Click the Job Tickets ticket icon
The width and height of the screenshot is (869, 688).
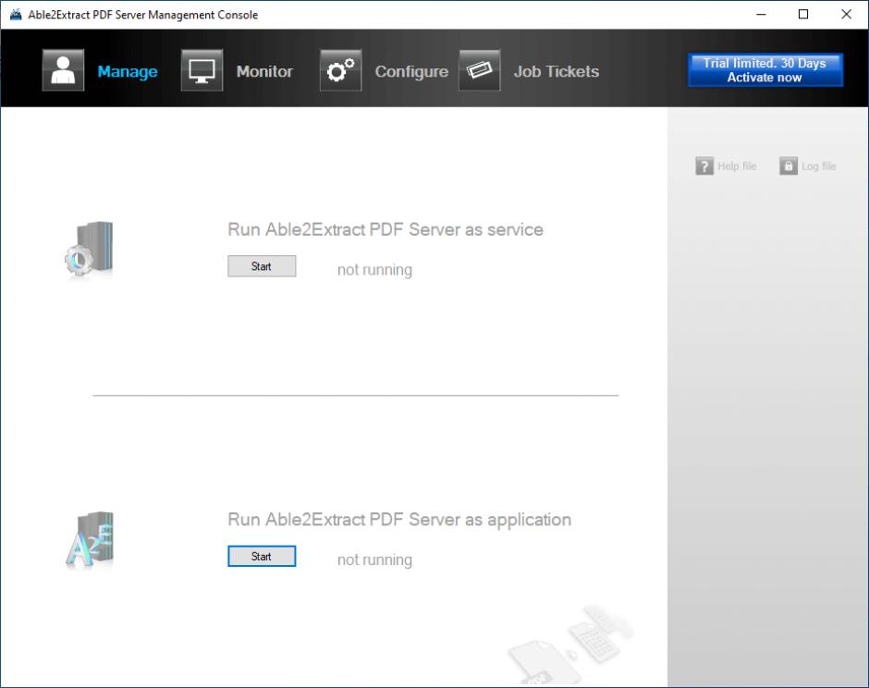[479, 71]
